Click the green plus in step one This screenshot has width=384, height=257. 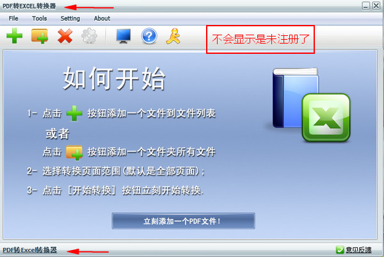74,113
